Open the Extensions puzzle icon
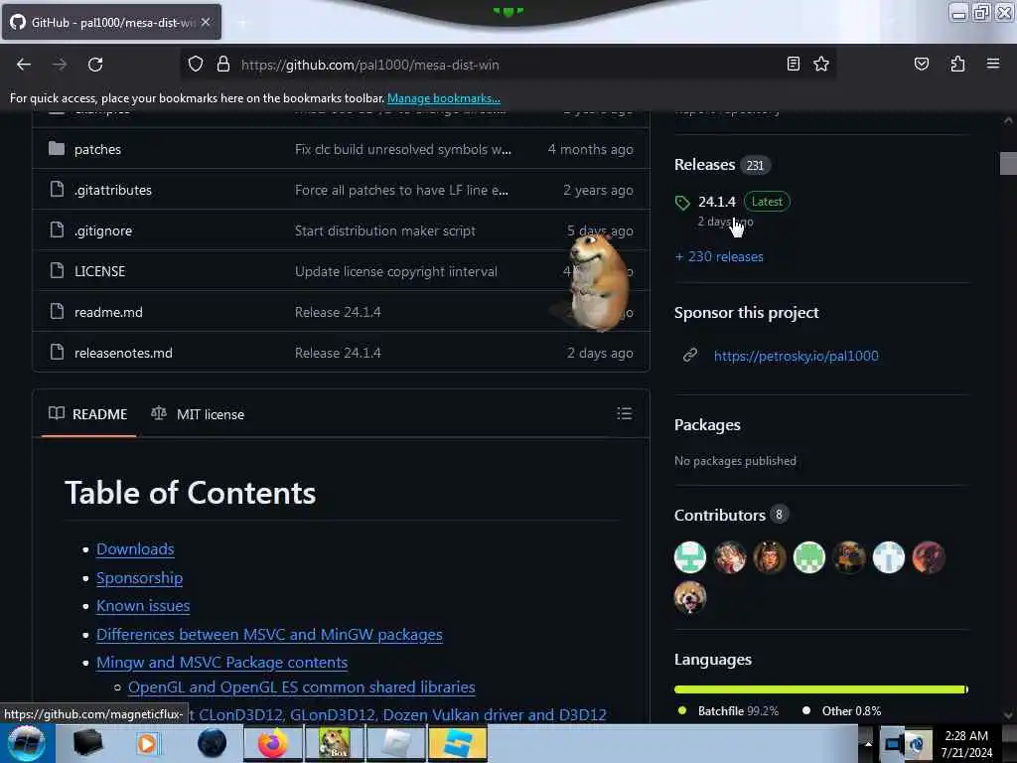 pos(957,64)
